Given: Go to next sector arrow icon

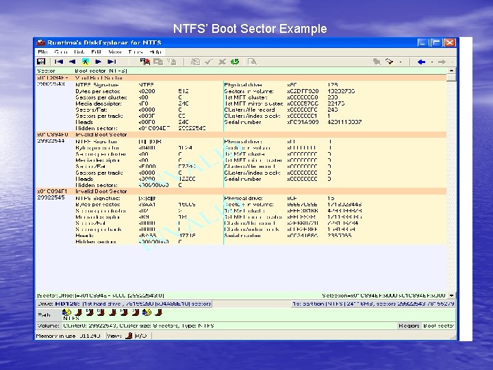Looking at the screenshot, I should coord(98,61).
